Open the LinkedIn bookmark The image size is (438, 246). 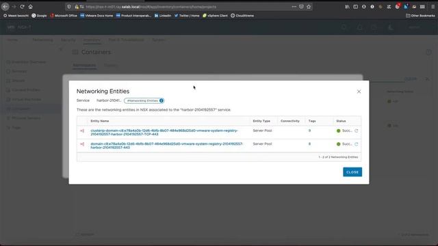[x=163, y=16]
